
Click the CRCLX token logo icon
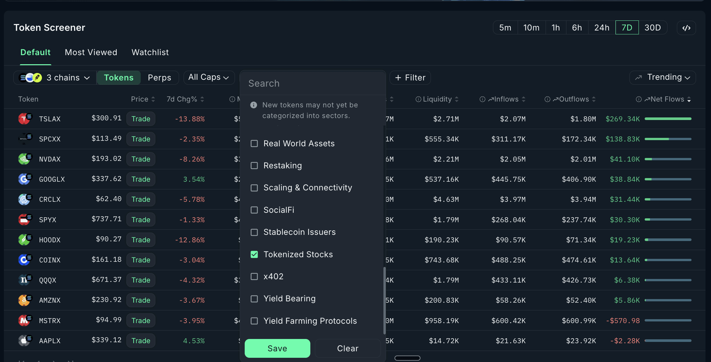[24, 199]
